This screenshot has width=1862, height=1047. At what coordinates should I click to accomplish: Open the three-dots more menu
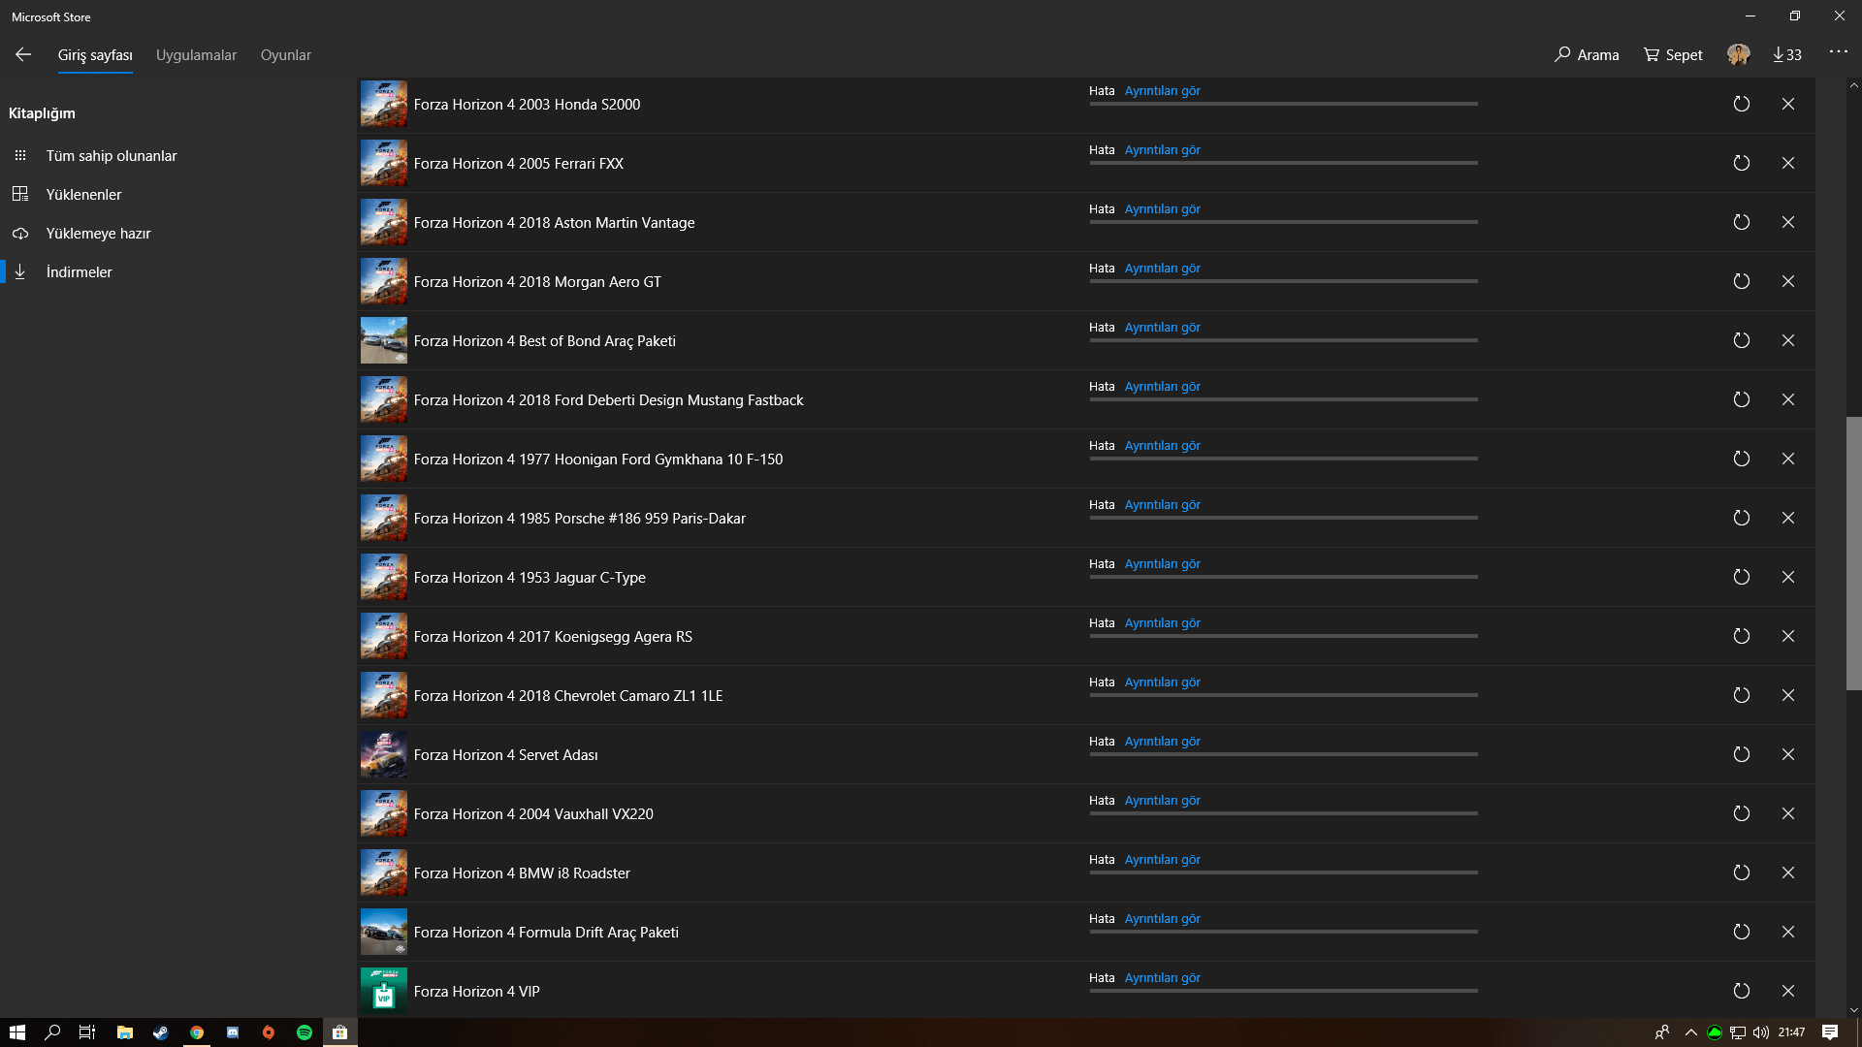(1838, 52)
